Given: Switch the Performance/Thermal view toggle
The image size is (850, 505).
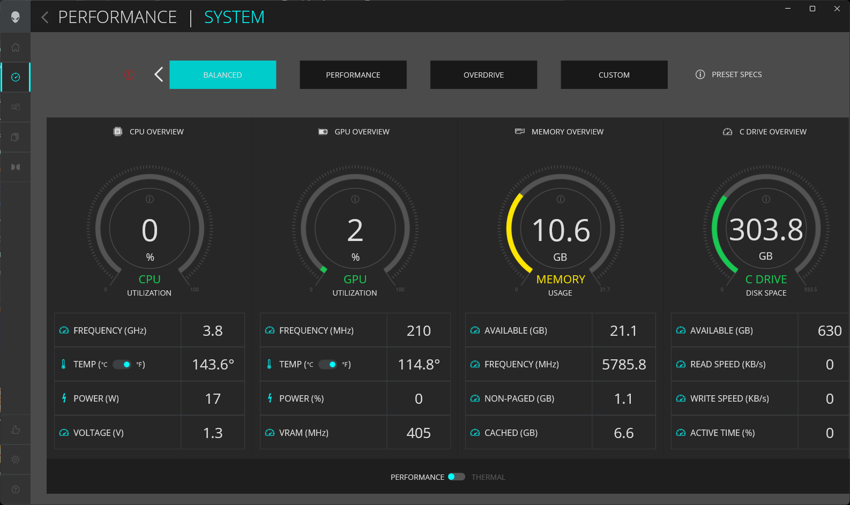Looking at the screenshot, I should tap(457, 477).
